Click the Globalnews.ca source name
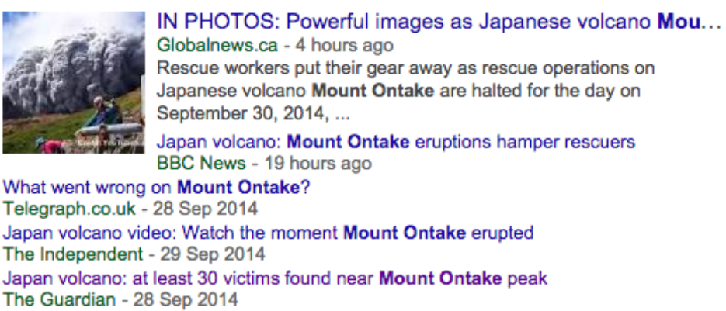 [x=217, y=45]
